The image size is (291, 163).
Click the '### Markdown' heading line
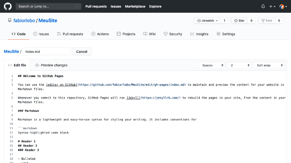tap(28, 111)
